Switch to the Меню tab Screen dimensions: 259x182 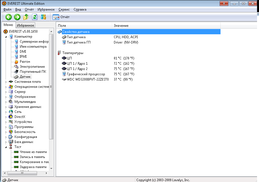pyautogui.click(x=8, y=25)
